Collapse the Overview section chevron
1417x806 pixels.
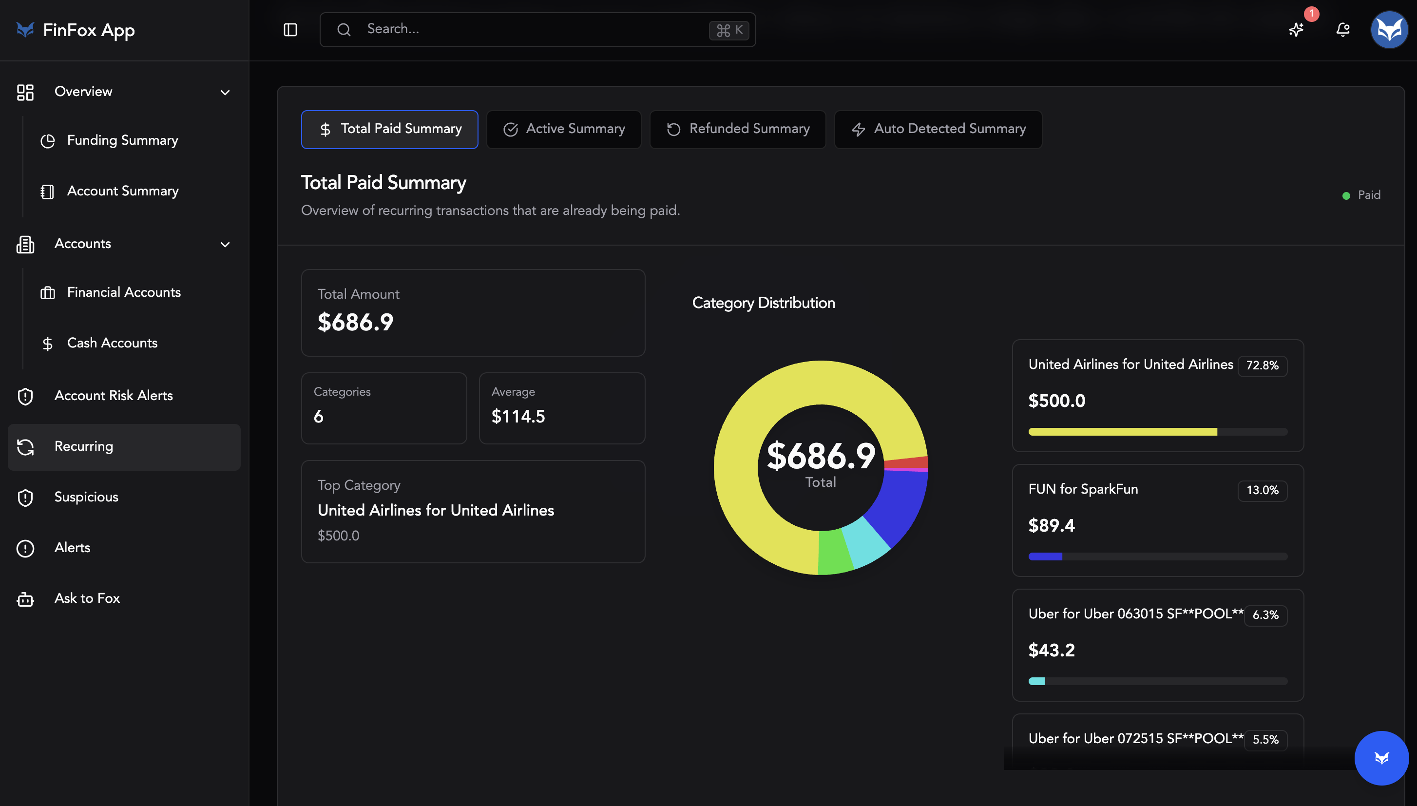tap(225, 92)
